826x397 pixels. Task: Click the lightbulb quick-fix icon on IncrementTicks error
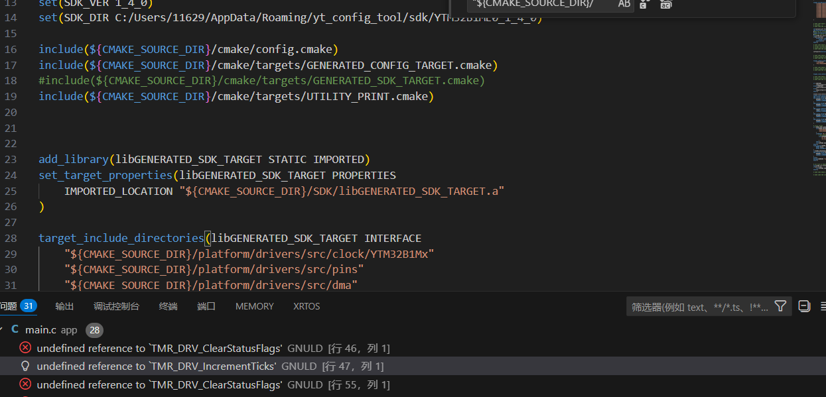pyautogui.click(x=25, y=366)
